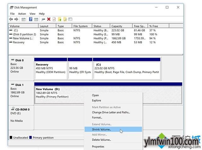The image size is (202, 150).
Task: Click the red X Delete toolbar icon
Action: (49, 19)
